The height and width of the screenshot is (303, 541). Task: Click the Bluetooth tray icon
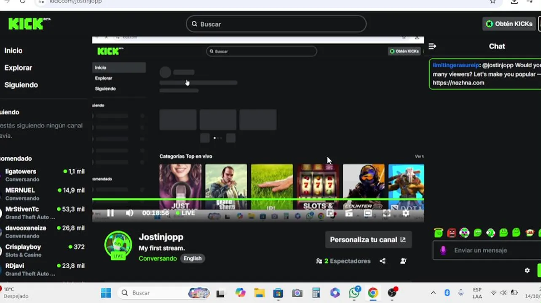(447, 293)
